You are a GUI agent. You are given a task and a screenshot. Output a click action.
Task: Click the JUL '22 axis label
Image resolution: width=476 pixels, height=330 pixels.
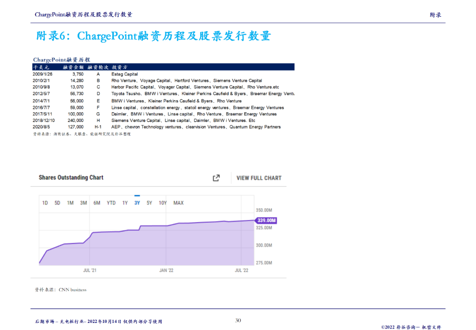pos(242,270)
